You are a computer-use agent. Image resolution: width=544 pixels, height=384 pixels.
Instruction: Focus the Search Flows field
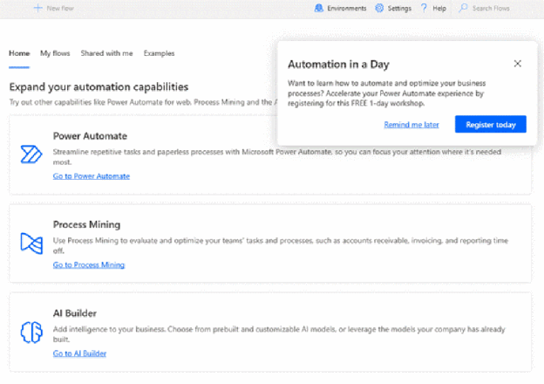pyautogui.click(x=491, y=9)
